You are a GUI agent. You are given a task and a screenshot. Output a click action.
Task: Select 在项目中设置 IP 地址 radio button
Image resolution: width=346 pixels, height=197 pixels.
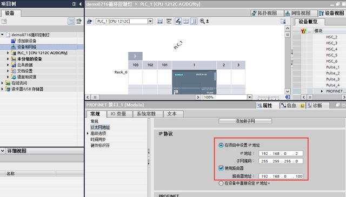click(221, 145)
